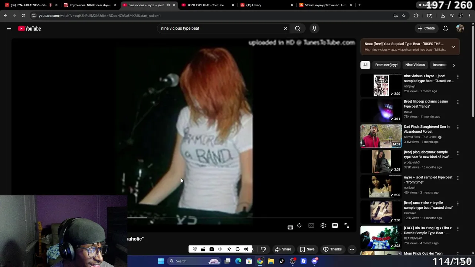The height and width of the screenshot is (267, 475).
Task: Reload the page in Chrome
Action: click(23, 16)
